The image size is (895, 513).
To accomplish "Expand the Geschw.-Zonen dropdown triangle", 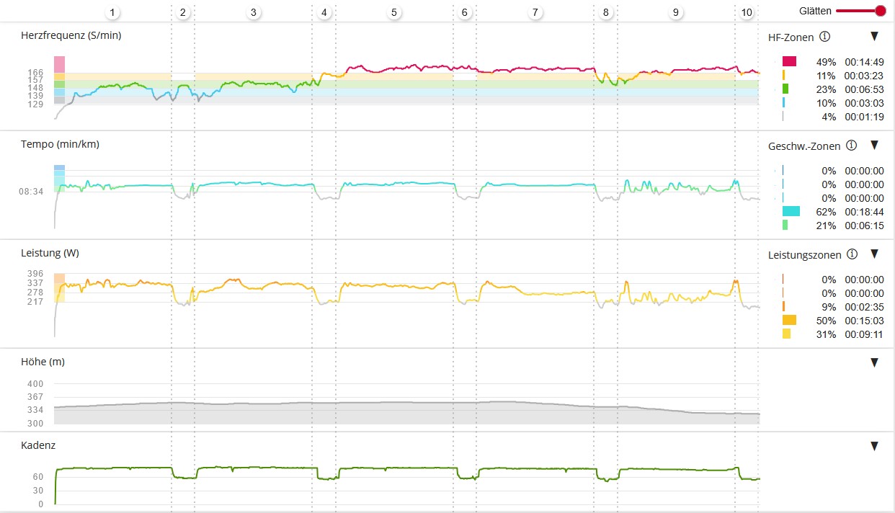I will point(874,145).
